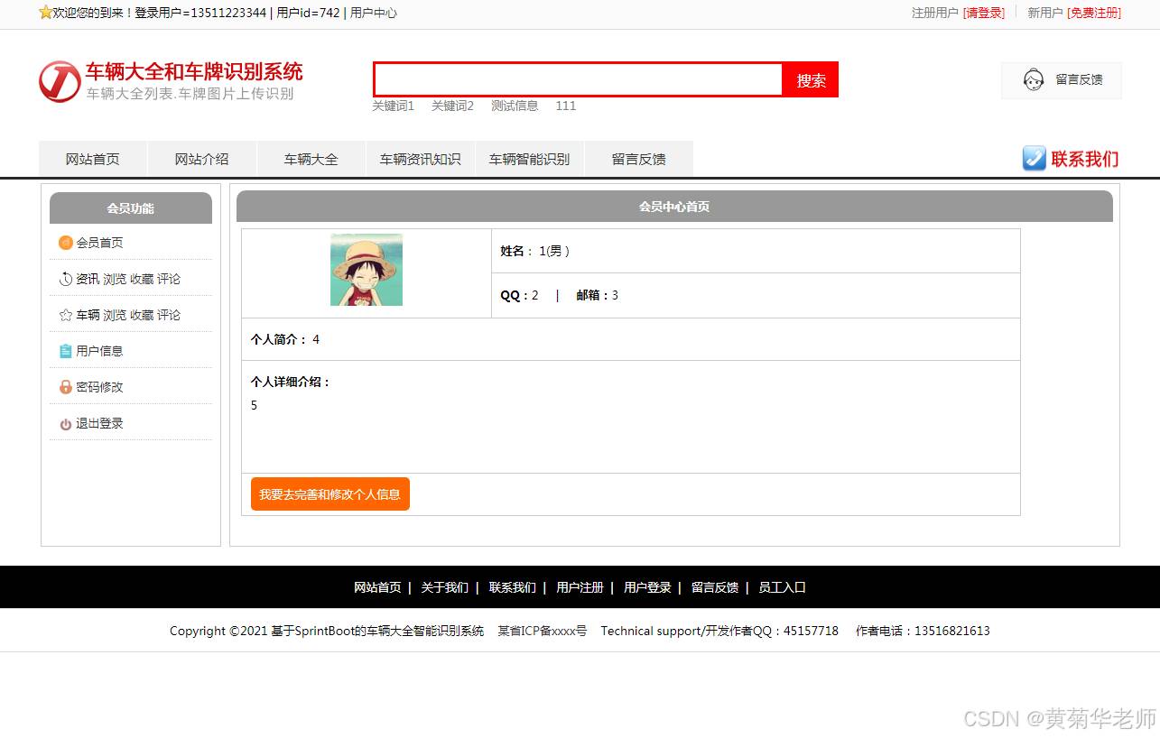1160x738 pixels.
Task: Click footer link 关于我们
Action: pos(444,587)
